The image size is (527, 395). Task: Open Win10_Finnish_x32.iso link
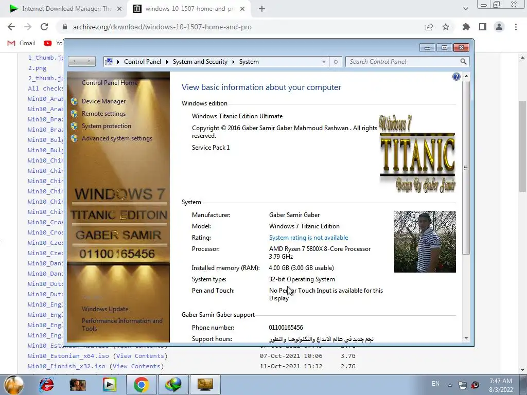[66, 366]
